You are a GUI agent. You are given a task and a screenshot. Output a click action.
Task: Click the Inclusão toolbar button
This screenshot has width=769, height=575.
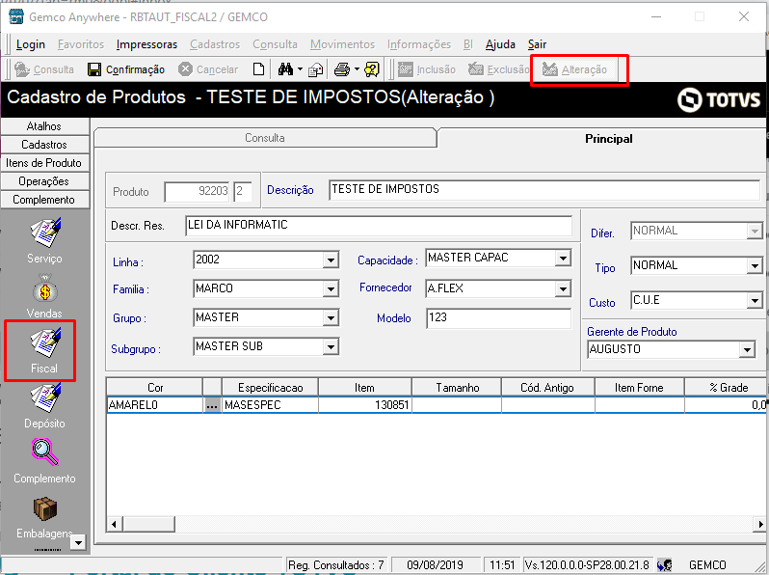pyautogui.click(x=426, y=69)
